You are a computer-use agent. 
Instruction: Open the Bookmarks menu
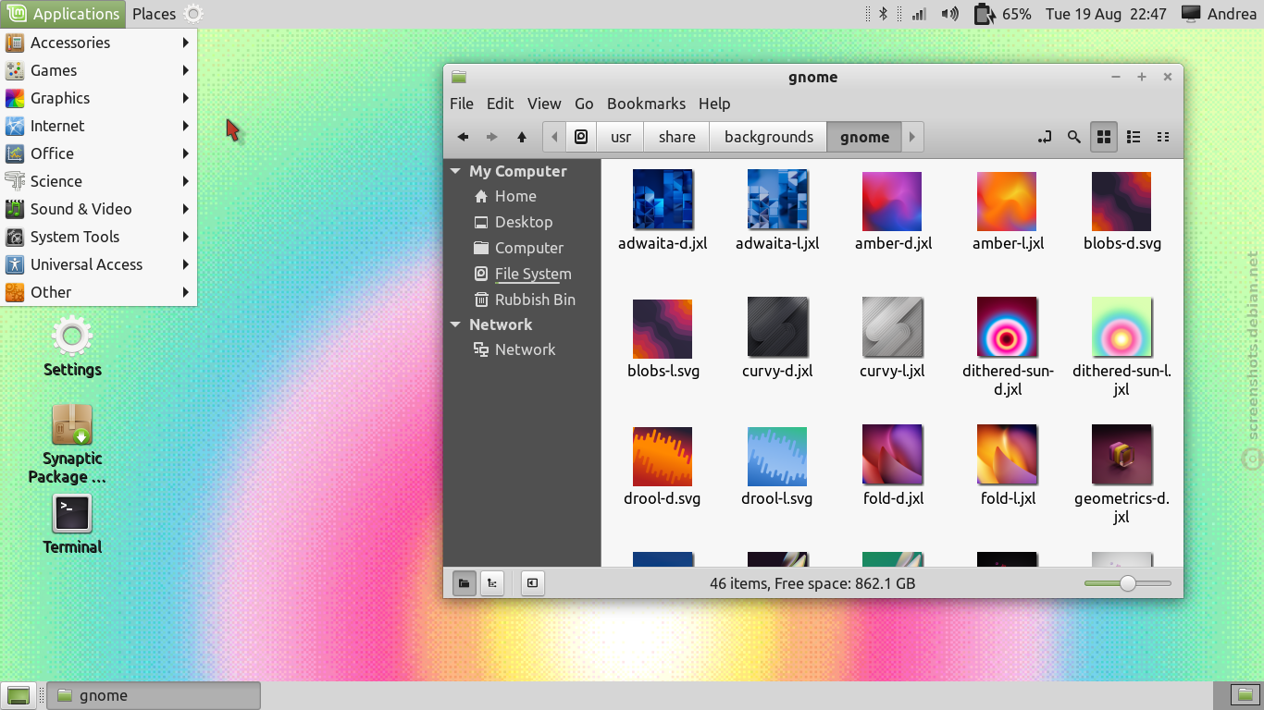point(646,104)
